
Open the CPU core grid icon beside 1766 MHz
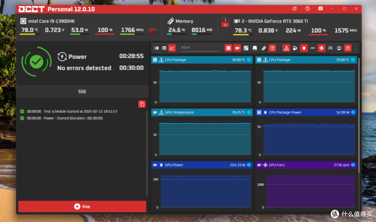(152, 31)
